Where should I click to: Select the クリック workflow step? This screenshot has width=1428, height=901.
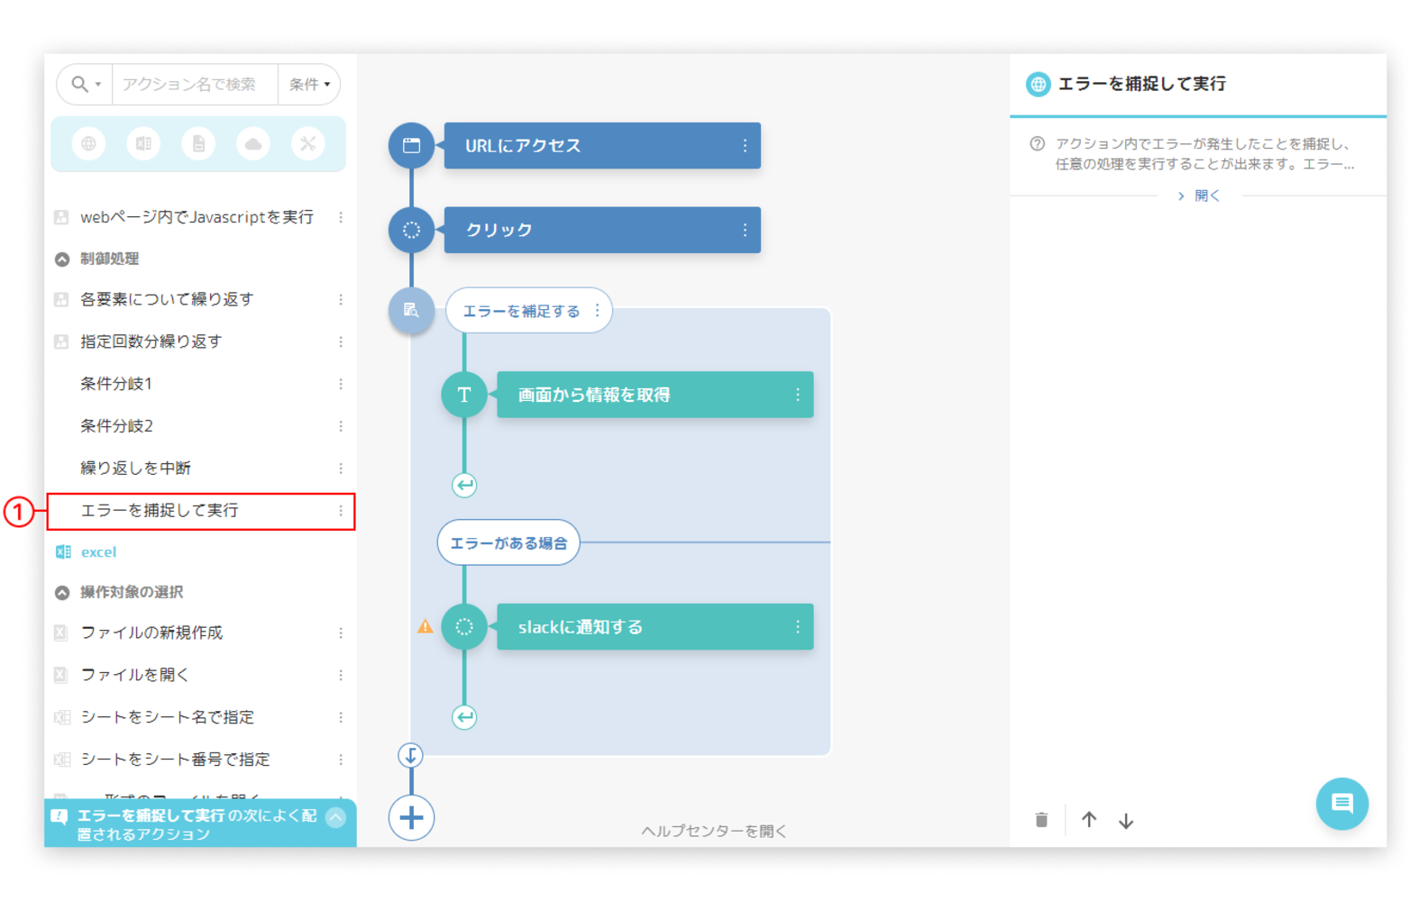pos(602,230)
